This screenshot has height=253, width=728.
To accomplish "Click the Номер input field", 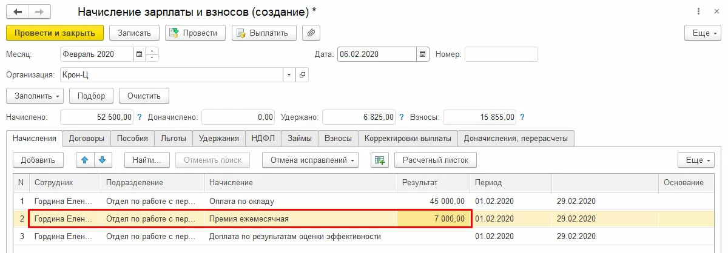I will 500,54.
